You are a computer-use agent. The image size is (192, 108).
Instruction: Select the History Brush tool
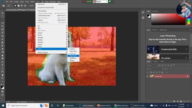pyautogui.click(x=2, y=46)
